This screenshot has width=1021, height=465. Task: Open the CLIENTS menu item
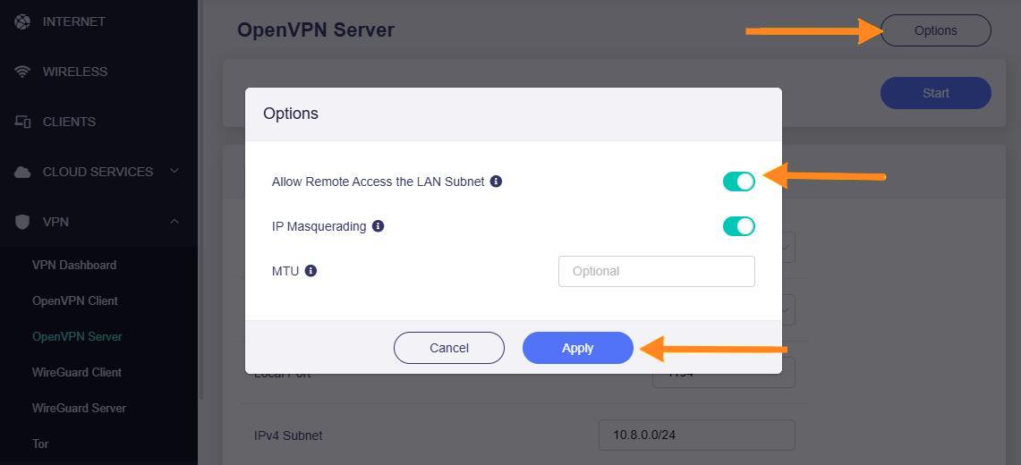(69, 122)
